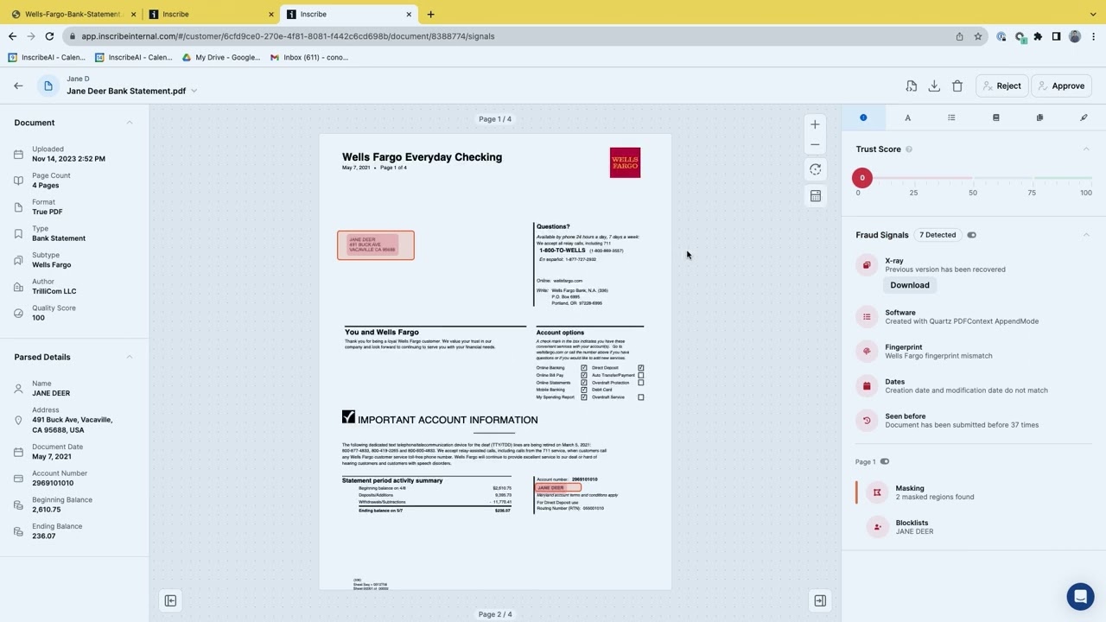Zoom in on the document with plus
This screenshot has width=1106, height=622.
click(815, 124)
